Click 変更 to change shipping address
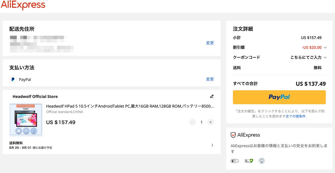The height and width of the screenshot is (173, 335). coord(210,43)
